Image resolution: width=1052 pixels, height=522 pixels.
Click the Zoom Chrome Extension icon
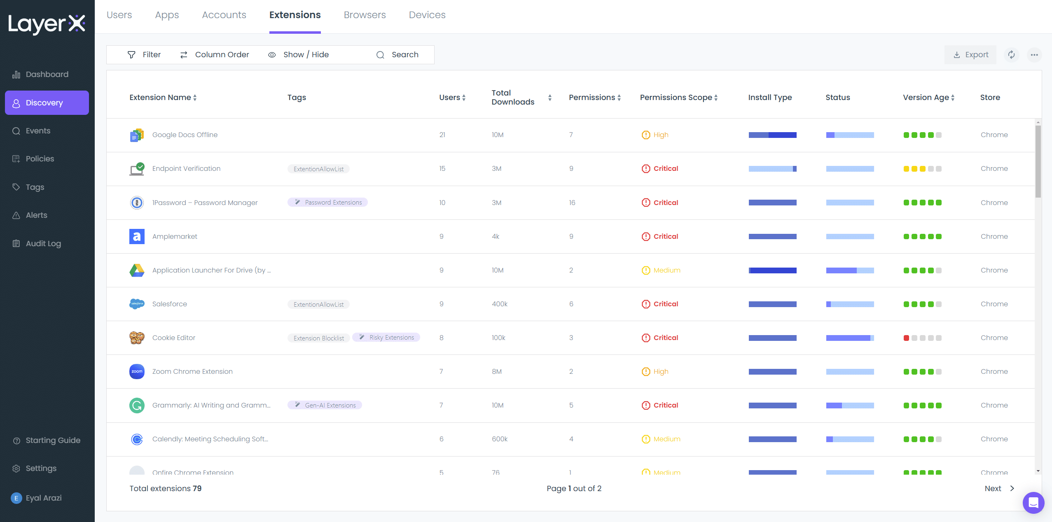137,371
